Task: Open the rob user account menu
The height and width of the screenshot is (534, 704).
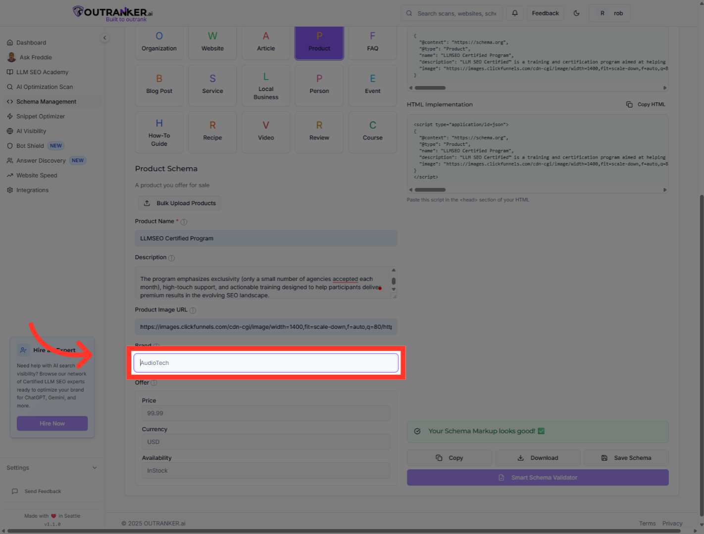Action: click(x=609, y=13)
